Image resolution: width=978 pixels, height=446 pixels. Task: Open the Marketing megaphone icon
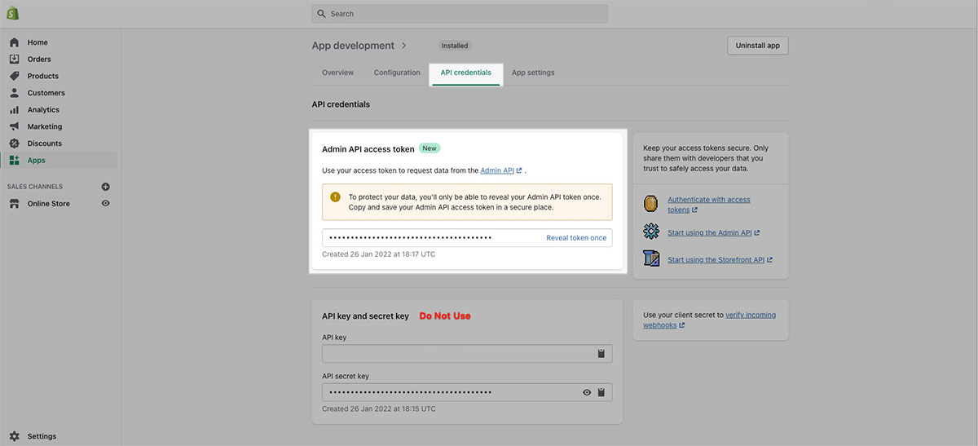click(14, 126)
